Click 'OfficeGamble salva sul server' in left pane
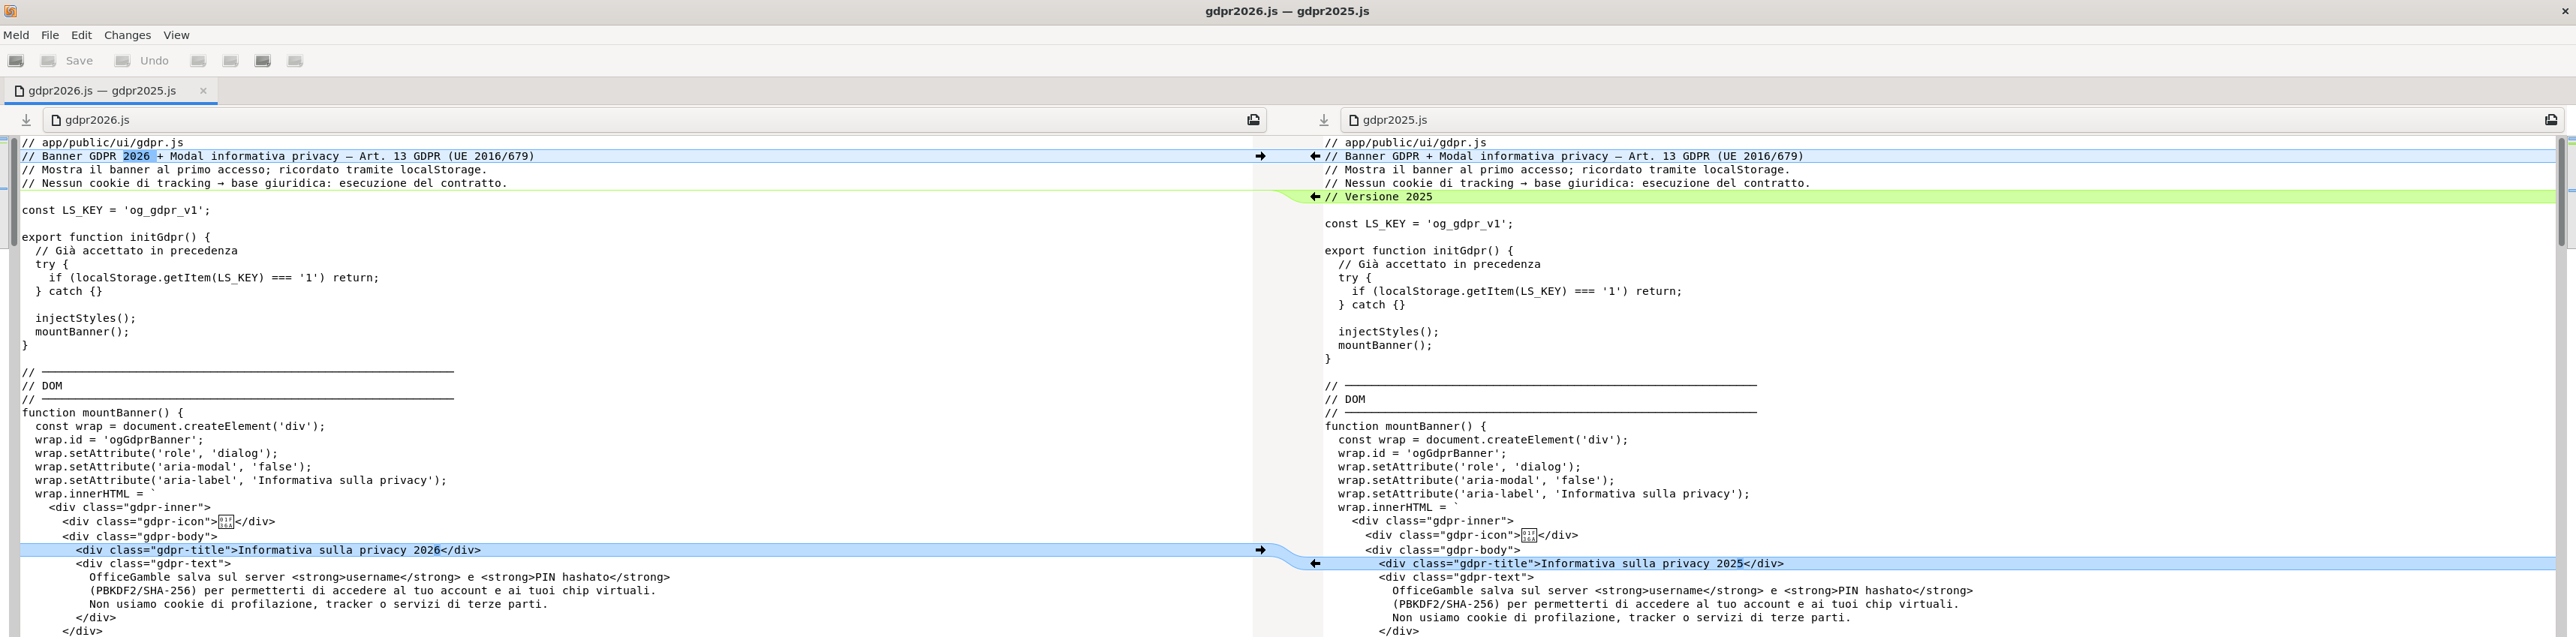 (379, 577)
